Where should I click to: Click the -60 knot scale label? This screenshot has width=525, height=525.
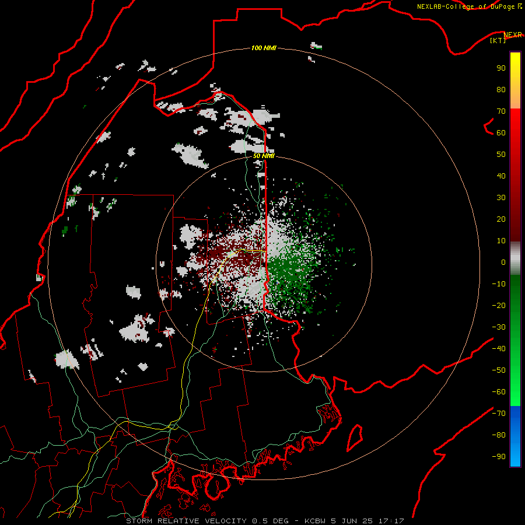[499, 392]
